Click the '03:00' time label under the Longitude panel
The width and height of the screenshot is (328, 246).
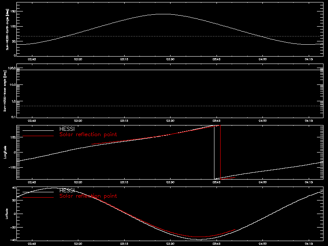[x=78, y=182]
